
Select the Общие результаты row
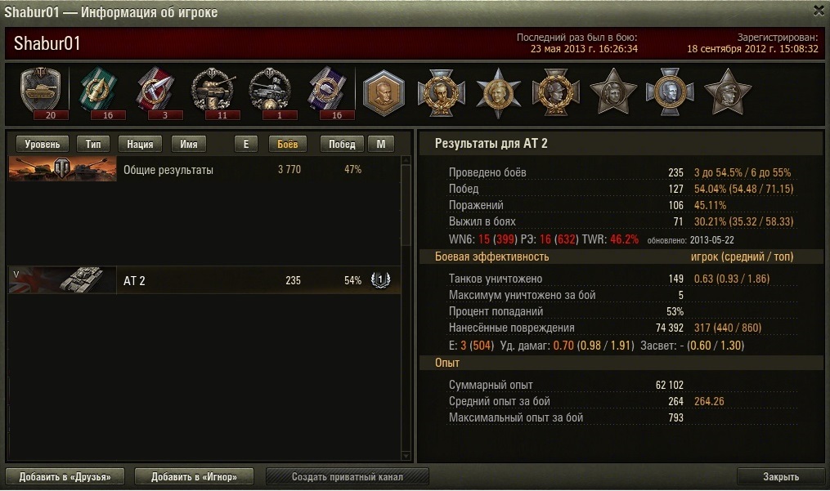[204, 169]
